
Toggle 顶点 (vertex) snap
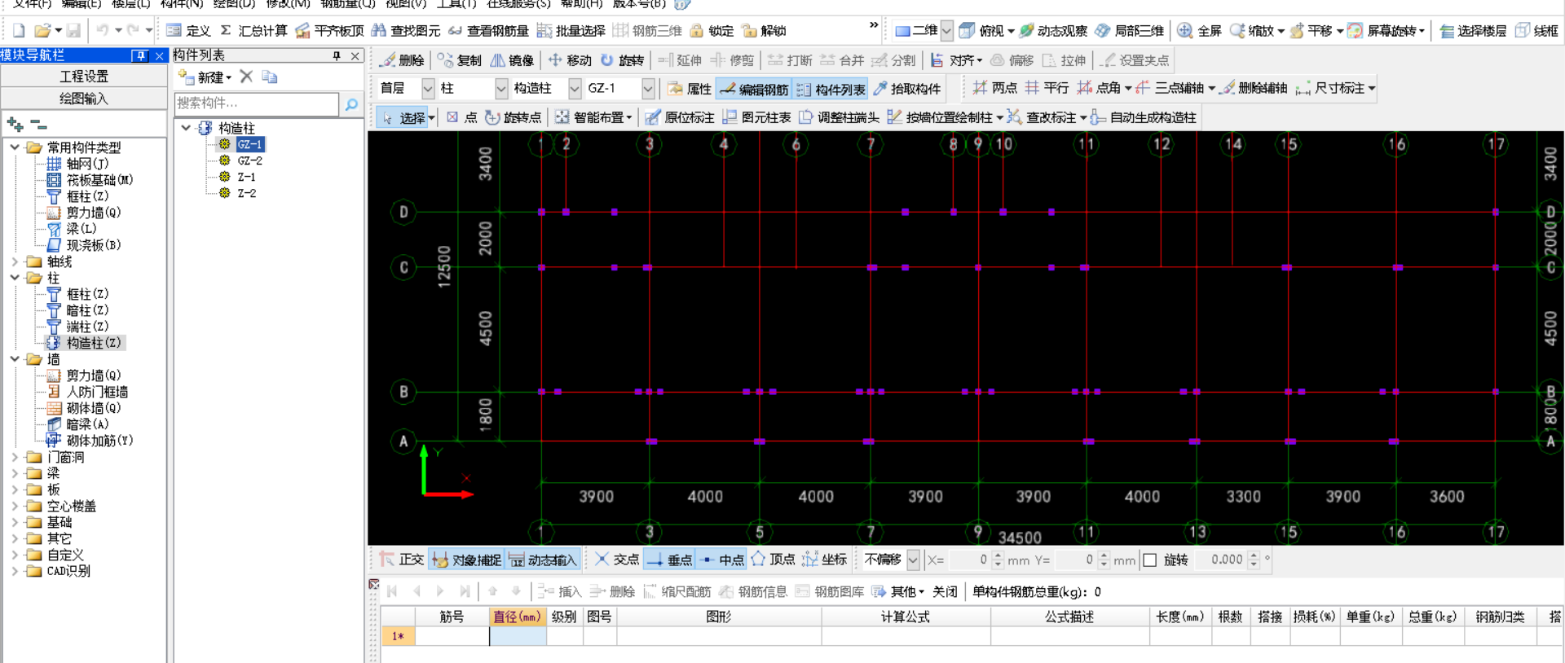[x=773, y=560]
